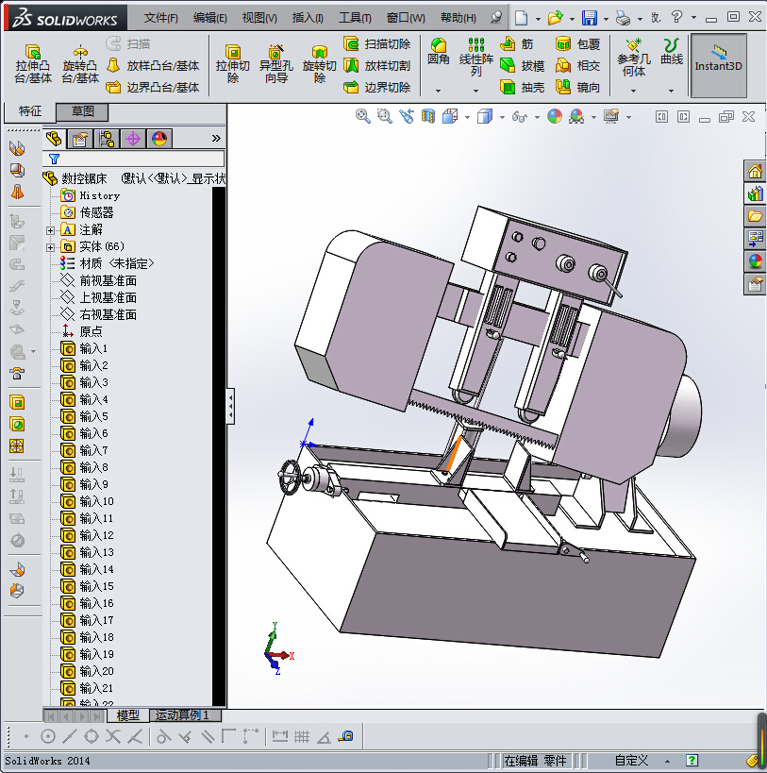Toggle the feature tree filter icon

click(x=54, y=159)
